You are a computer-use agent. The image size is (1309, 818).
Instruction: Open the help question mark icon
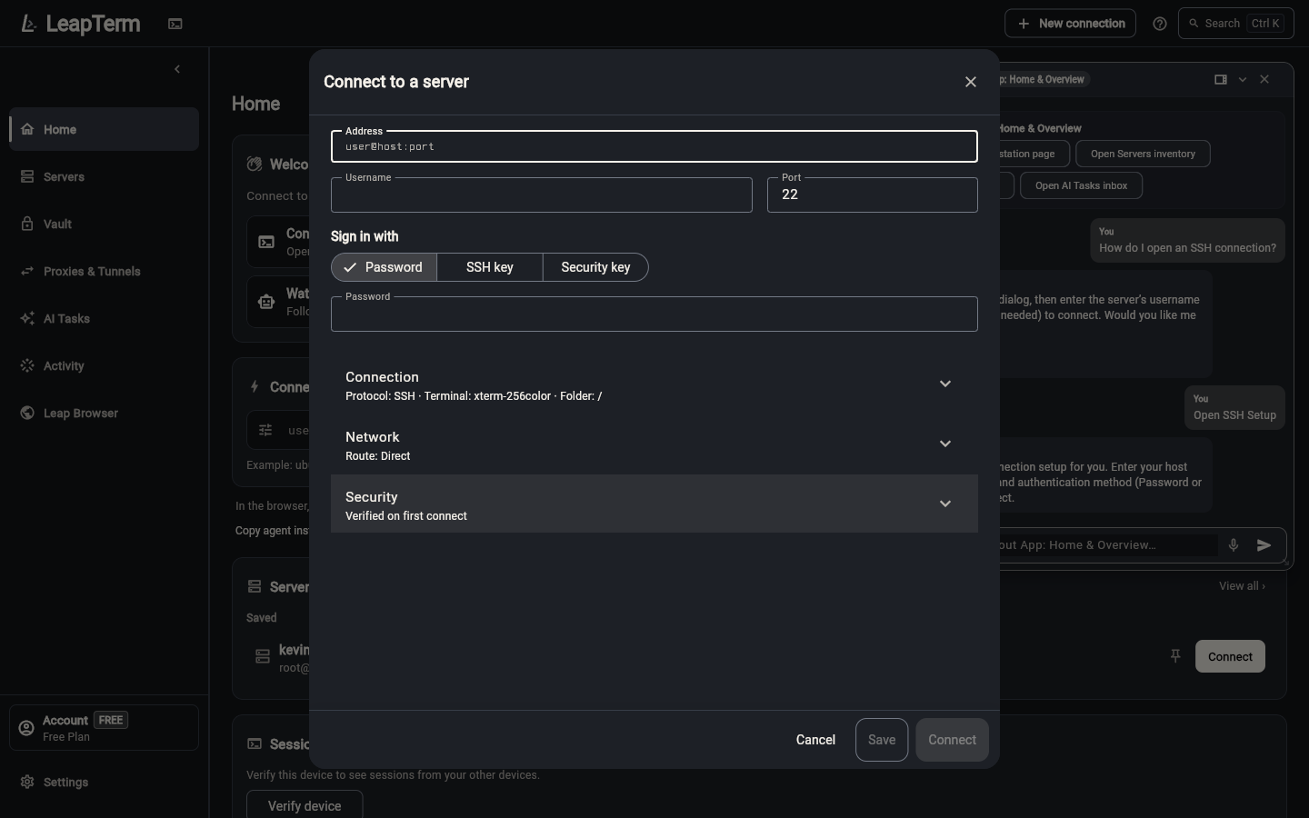(x=1160, y=24)
